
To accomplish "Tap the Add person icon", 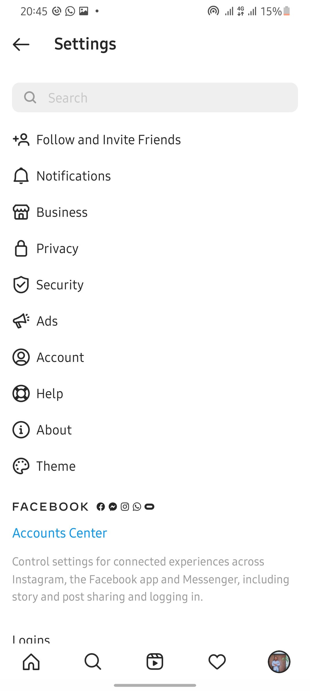I will pos(21,140).
